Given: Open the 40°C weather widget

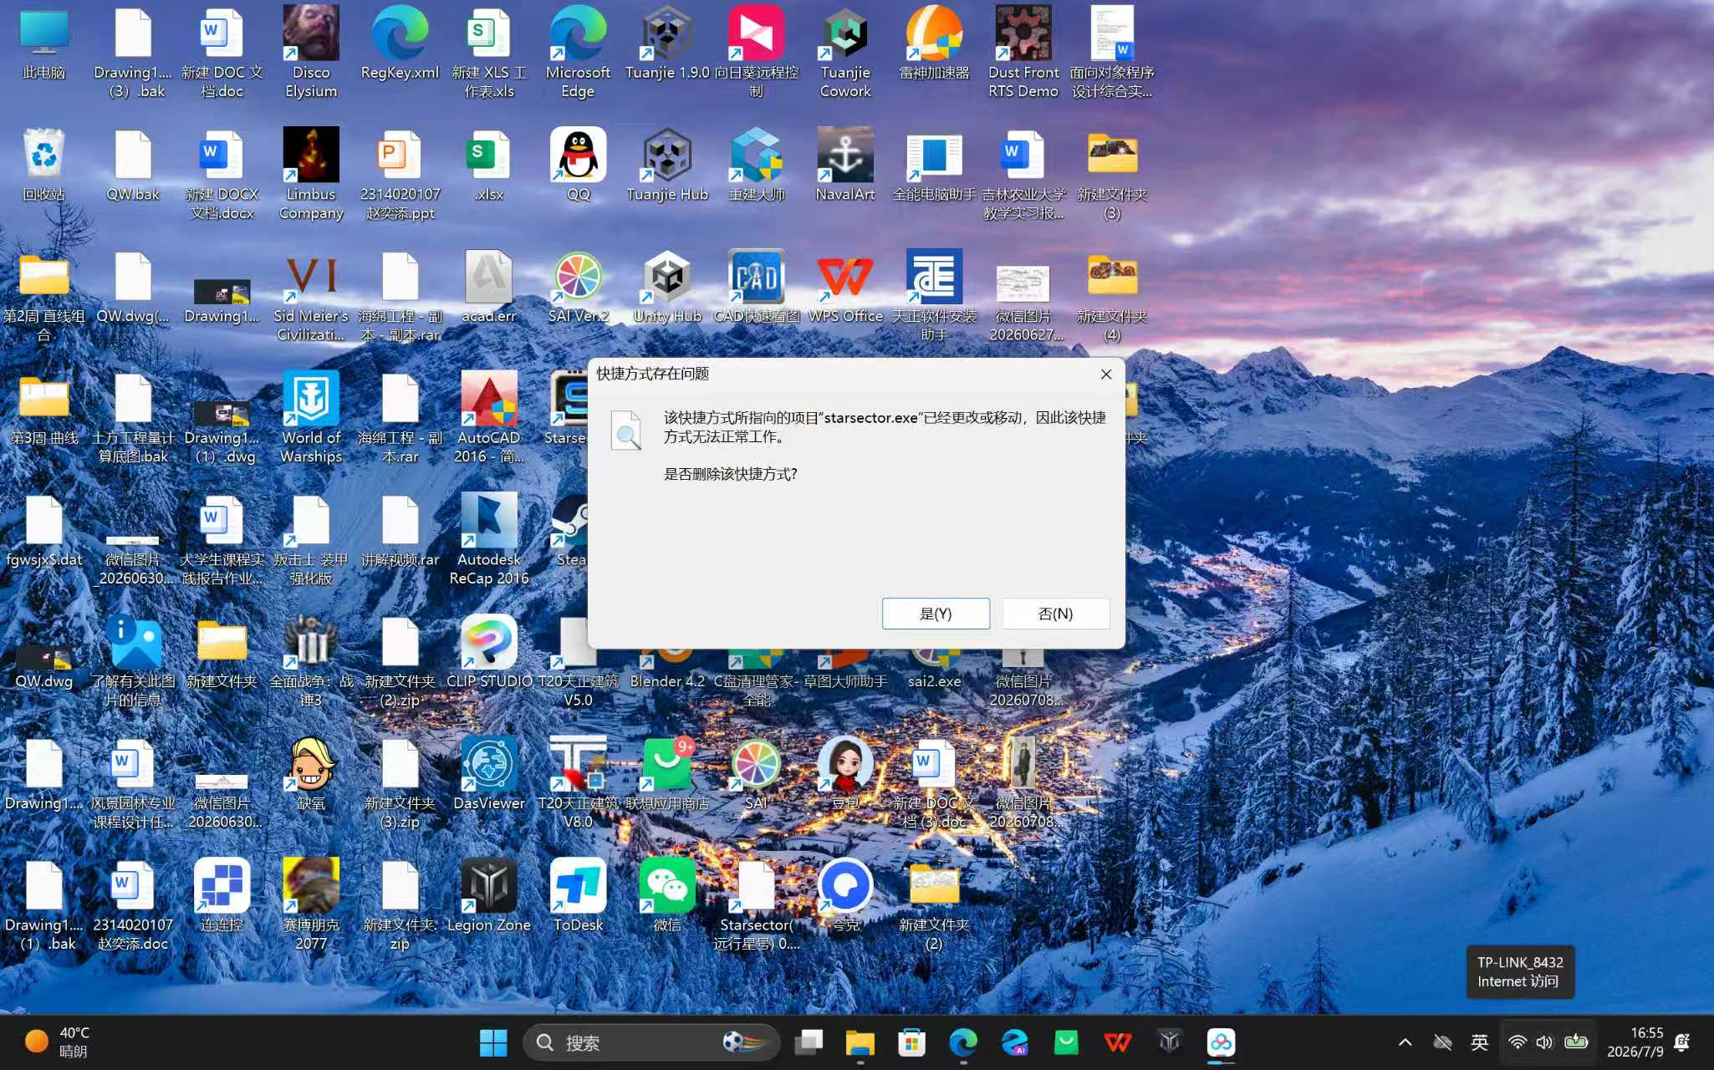Looking at the screenshot, I should (x=57, y=1042).
